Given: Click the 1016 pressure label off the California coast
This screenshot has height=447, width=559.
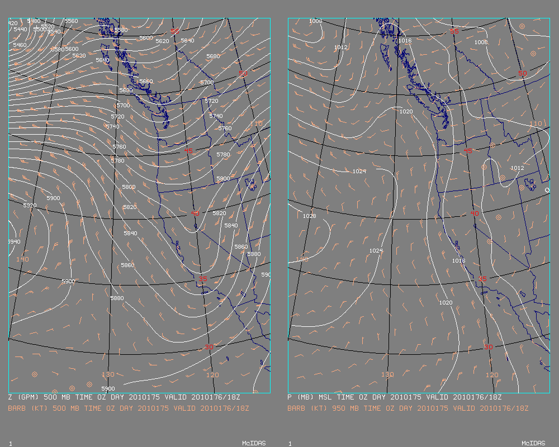Looking at the screenshot, I should pos(458,260).
